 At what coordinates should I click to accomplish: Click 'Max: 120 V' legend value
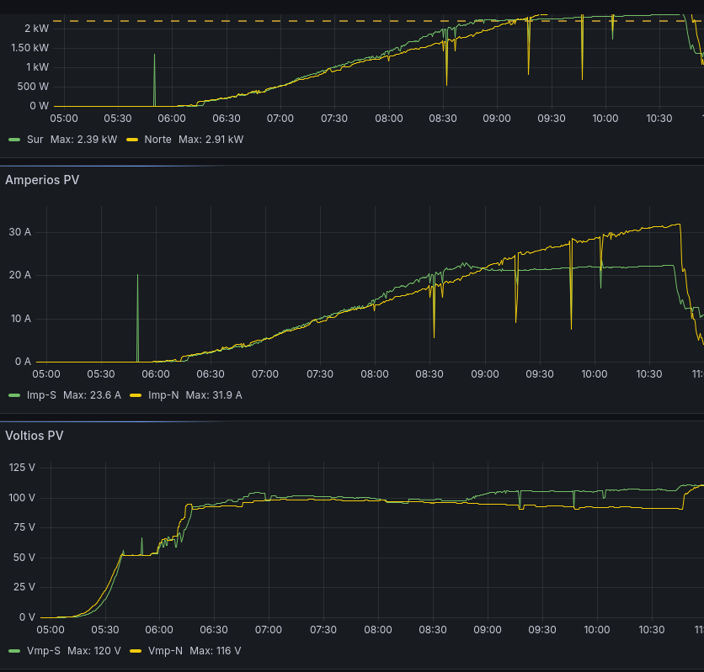tap(93, 650)
